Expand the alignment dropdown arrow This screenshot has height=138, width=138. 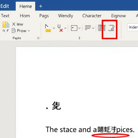point(93,28)
